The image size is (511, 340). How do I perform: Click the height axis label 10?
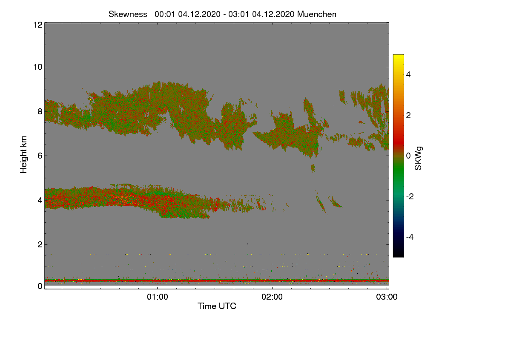37,67
